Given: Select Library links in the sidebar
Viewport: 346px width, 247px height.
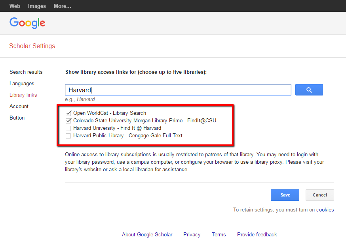Looking at the screenshot, I should [23, 95].
